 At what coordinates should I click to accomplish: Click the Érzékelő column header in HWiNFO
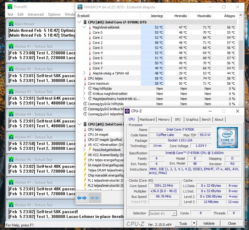tap(108, 16)
